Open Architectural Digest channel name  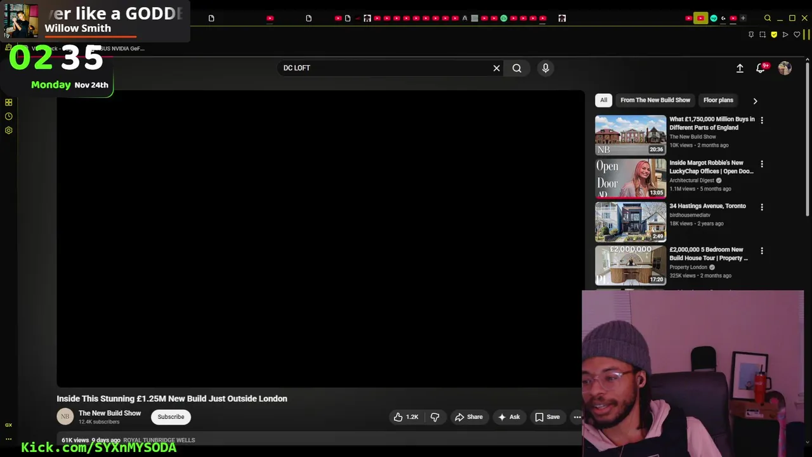pos(691,180)
